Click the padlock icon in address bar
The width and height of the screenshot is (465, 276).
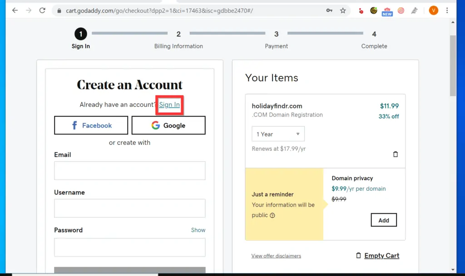(59, 11)
